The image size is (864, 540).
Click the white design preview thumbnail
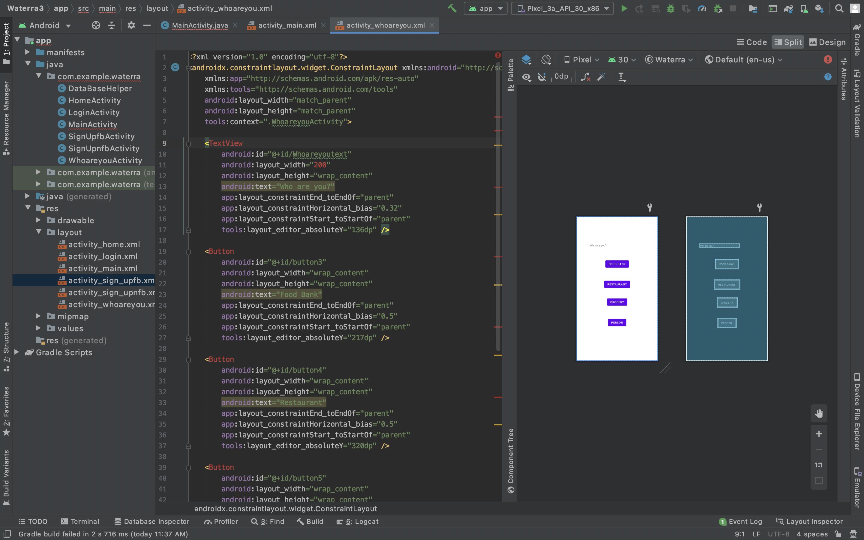tap(616, 289)
